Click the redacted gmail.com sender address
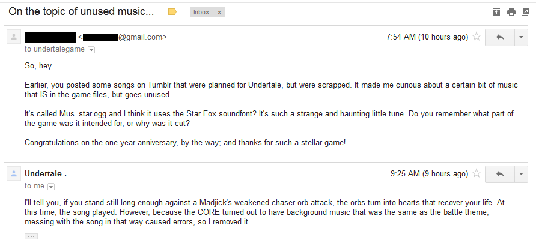 (x=123, y=37)
